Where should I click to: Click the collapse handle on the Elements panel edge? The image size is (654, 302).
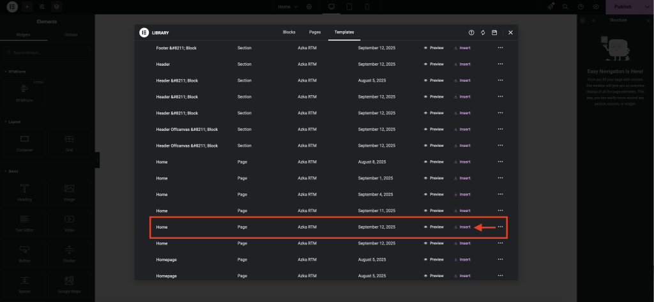[x=97, y=160]
